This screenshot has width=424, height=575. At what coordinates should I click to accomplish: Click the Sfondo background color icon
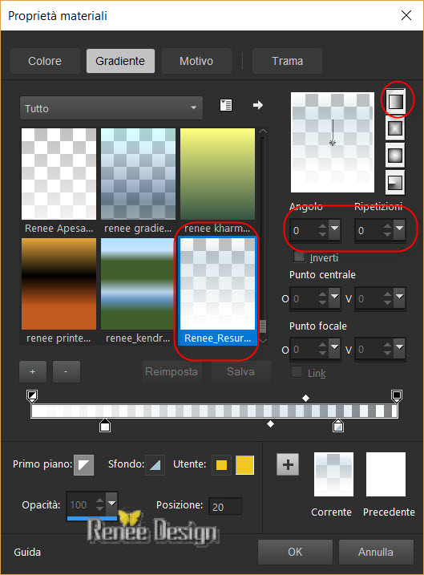pyautogui.click(x=155, y=464)
